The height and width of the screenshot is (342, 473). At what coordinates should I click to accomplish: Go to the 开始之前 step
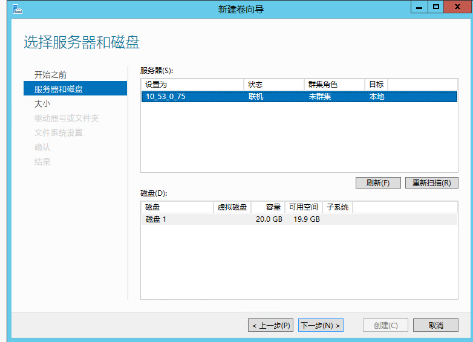[x=50, y=75]
